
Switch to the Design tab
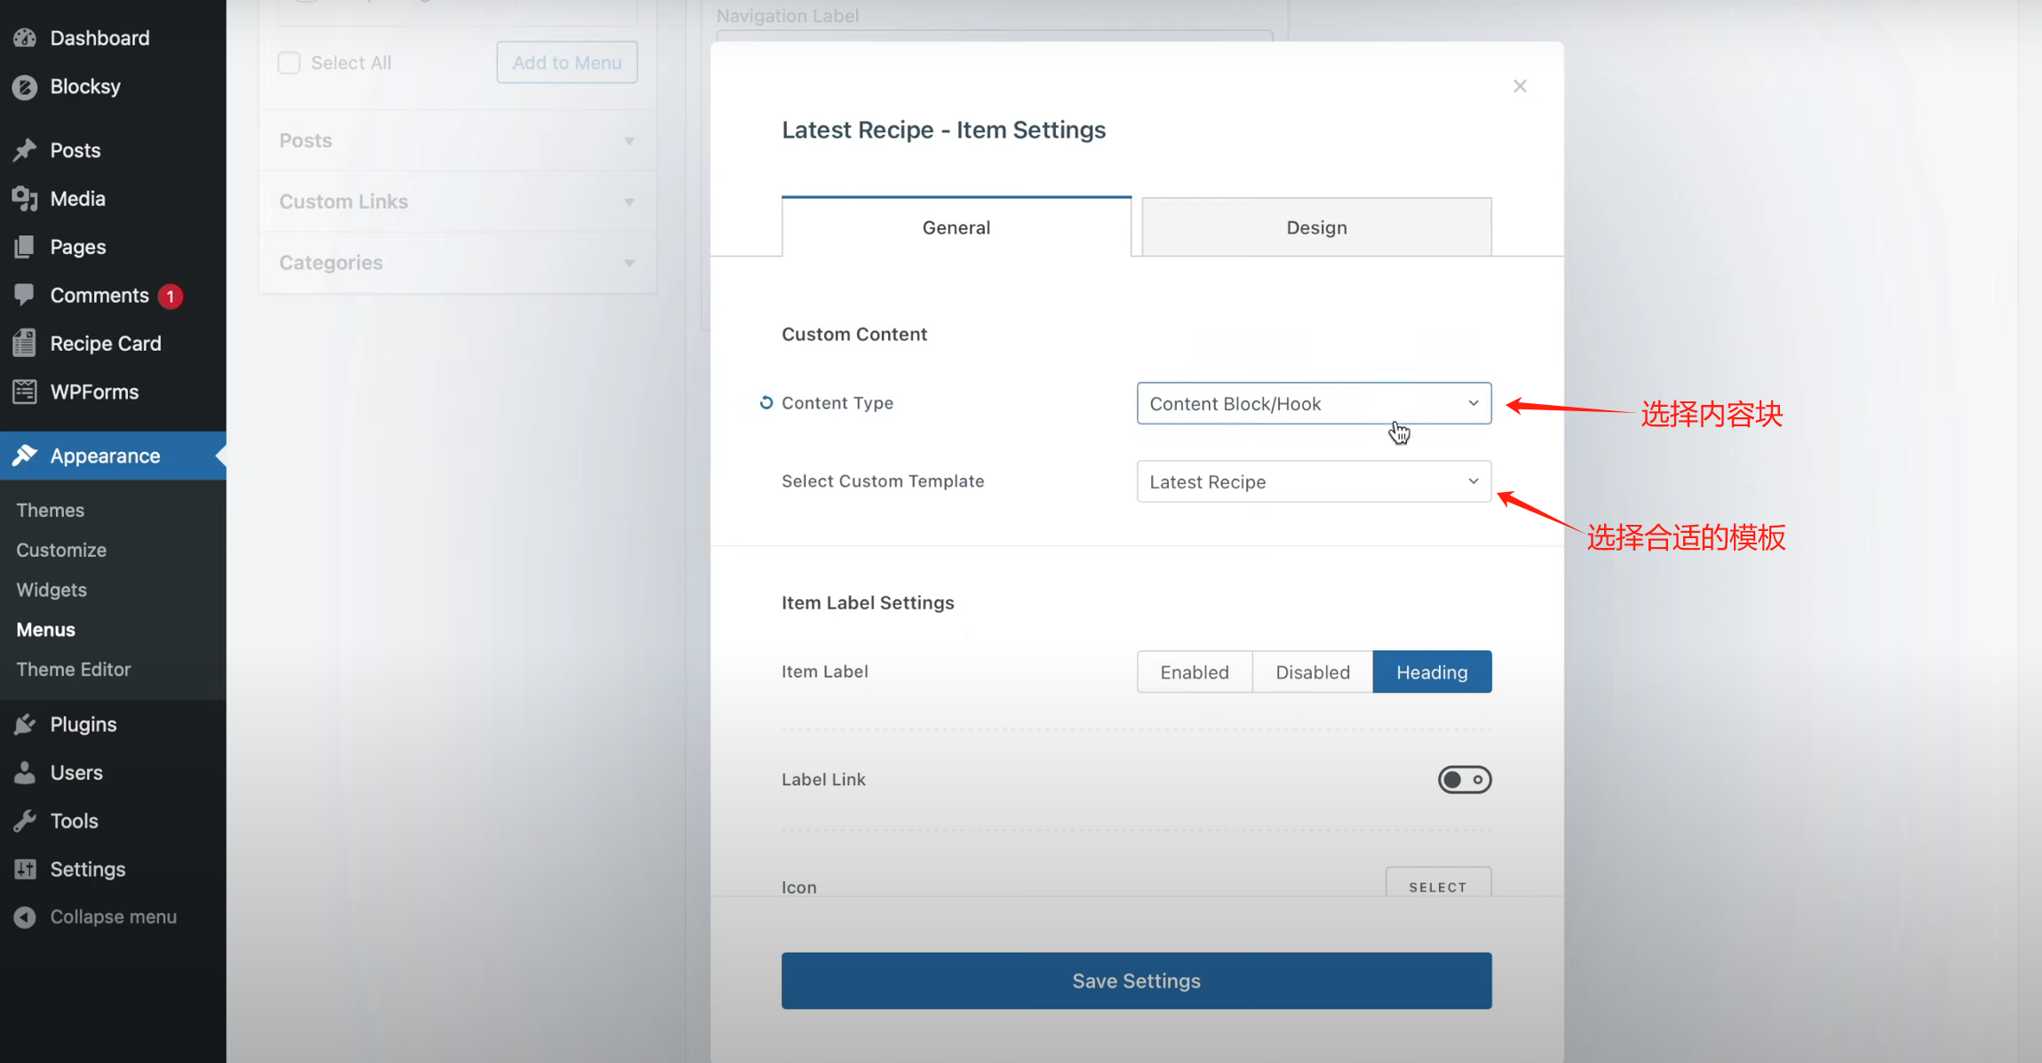[1315, 226]
